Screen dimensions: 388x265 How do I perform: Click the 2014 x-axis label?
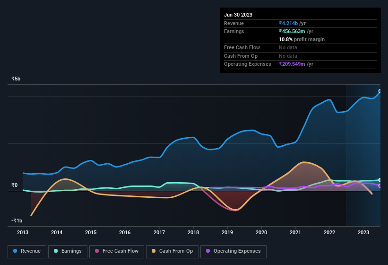(x=57, y=232)
